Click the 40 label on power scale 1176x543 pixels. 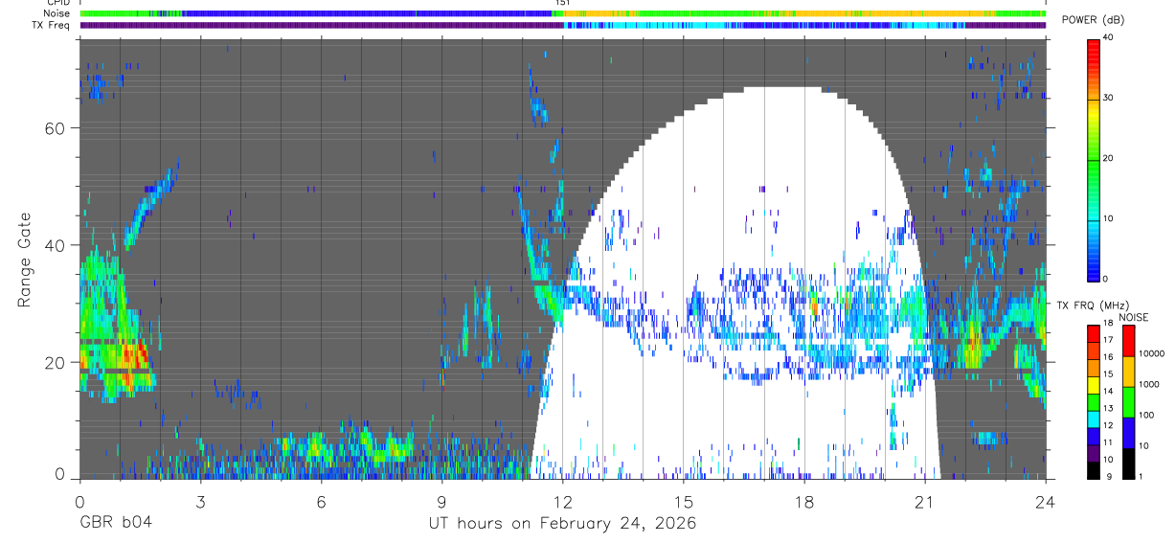(x=1109, y=37)
